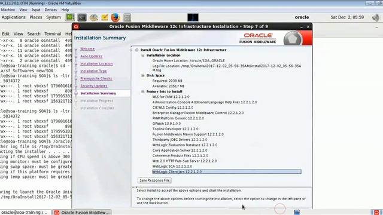Open the notes launcher with pencil icon
The height and width of the screenshot is (215, 383).
tap(105, 17)
